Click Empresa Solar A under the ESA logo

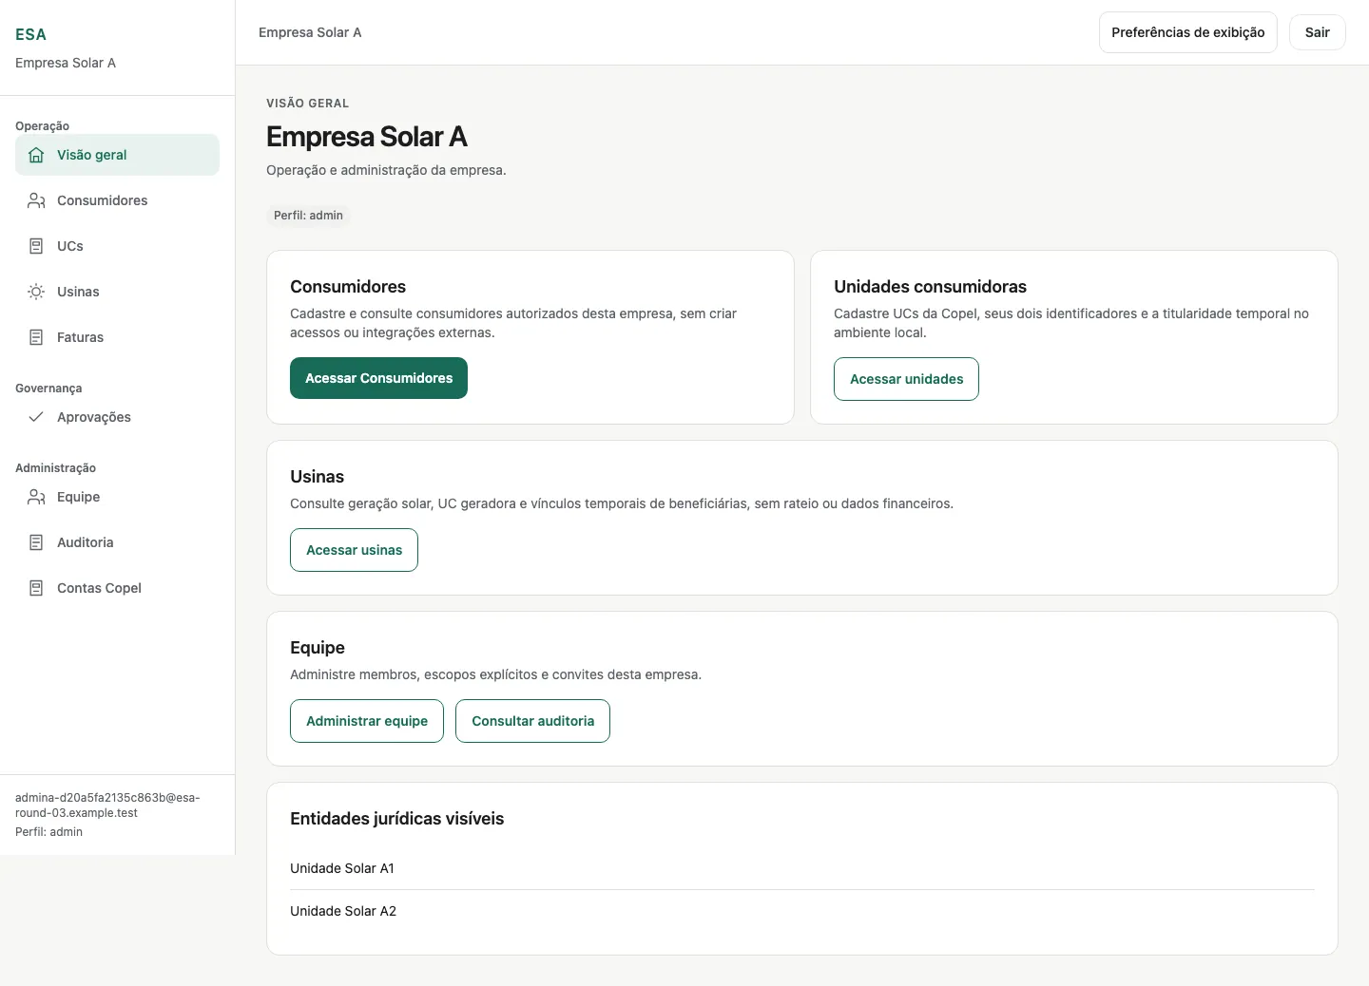coord(66,63)
